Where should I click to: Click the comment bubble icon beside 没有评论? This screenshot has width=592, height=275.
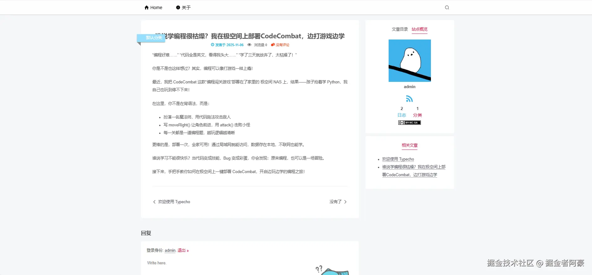(273, 45)
